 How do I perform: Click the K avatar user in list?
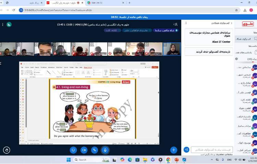click(x=246, y=101)
